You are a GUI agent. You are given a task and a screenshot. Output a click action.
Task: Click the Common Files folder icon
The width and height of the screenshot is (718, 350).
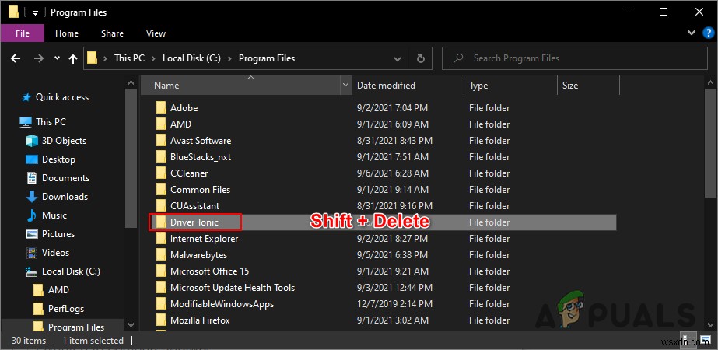pos(161,190)
